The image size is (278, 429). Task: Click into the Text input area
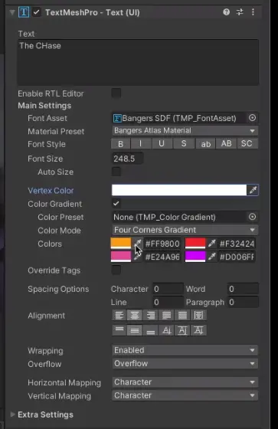(138, 62)
